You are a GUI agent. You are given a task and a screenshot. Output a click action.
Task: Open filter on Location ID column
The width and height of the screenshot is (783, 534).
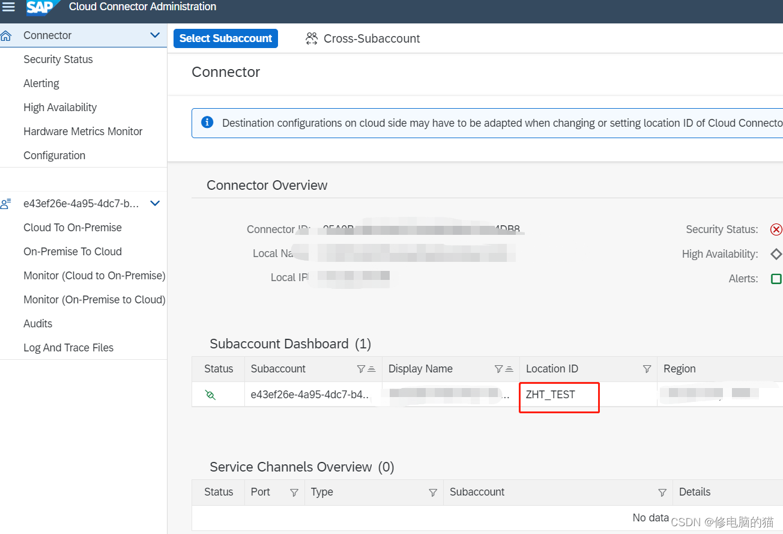[647, 369]
